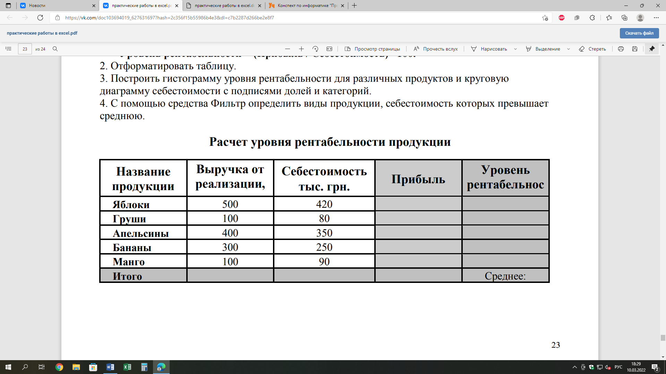Screen dimensions: 666x374
Task: Click the Итого row label
Action: pos(127,276)
